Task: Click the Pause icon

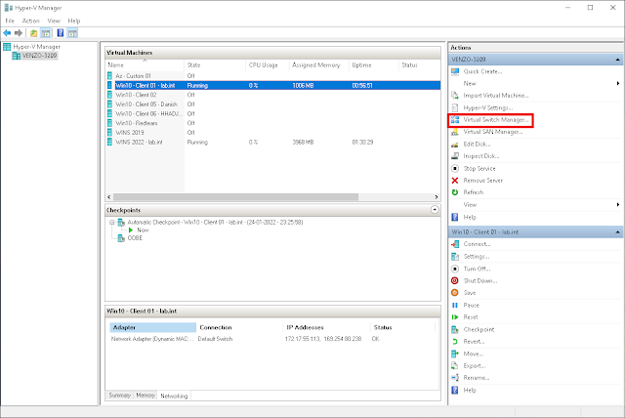Action: [x=455, y=306]
